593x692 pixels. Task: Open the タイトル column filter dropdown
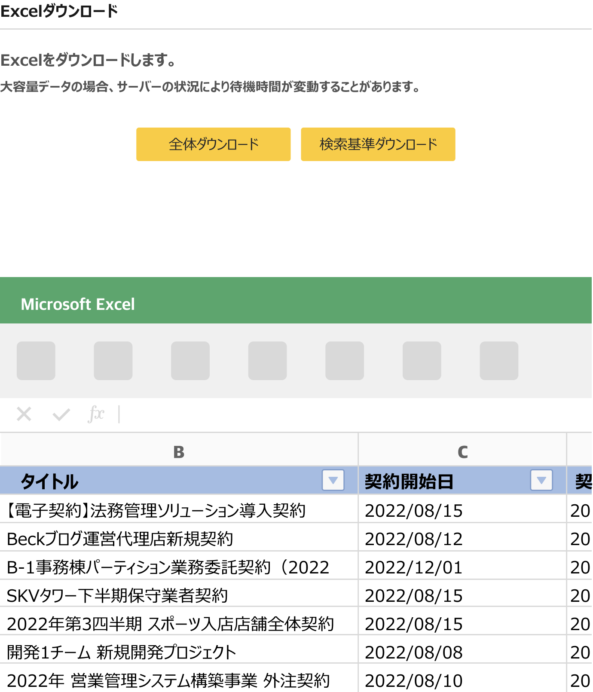tap(333, 480)
